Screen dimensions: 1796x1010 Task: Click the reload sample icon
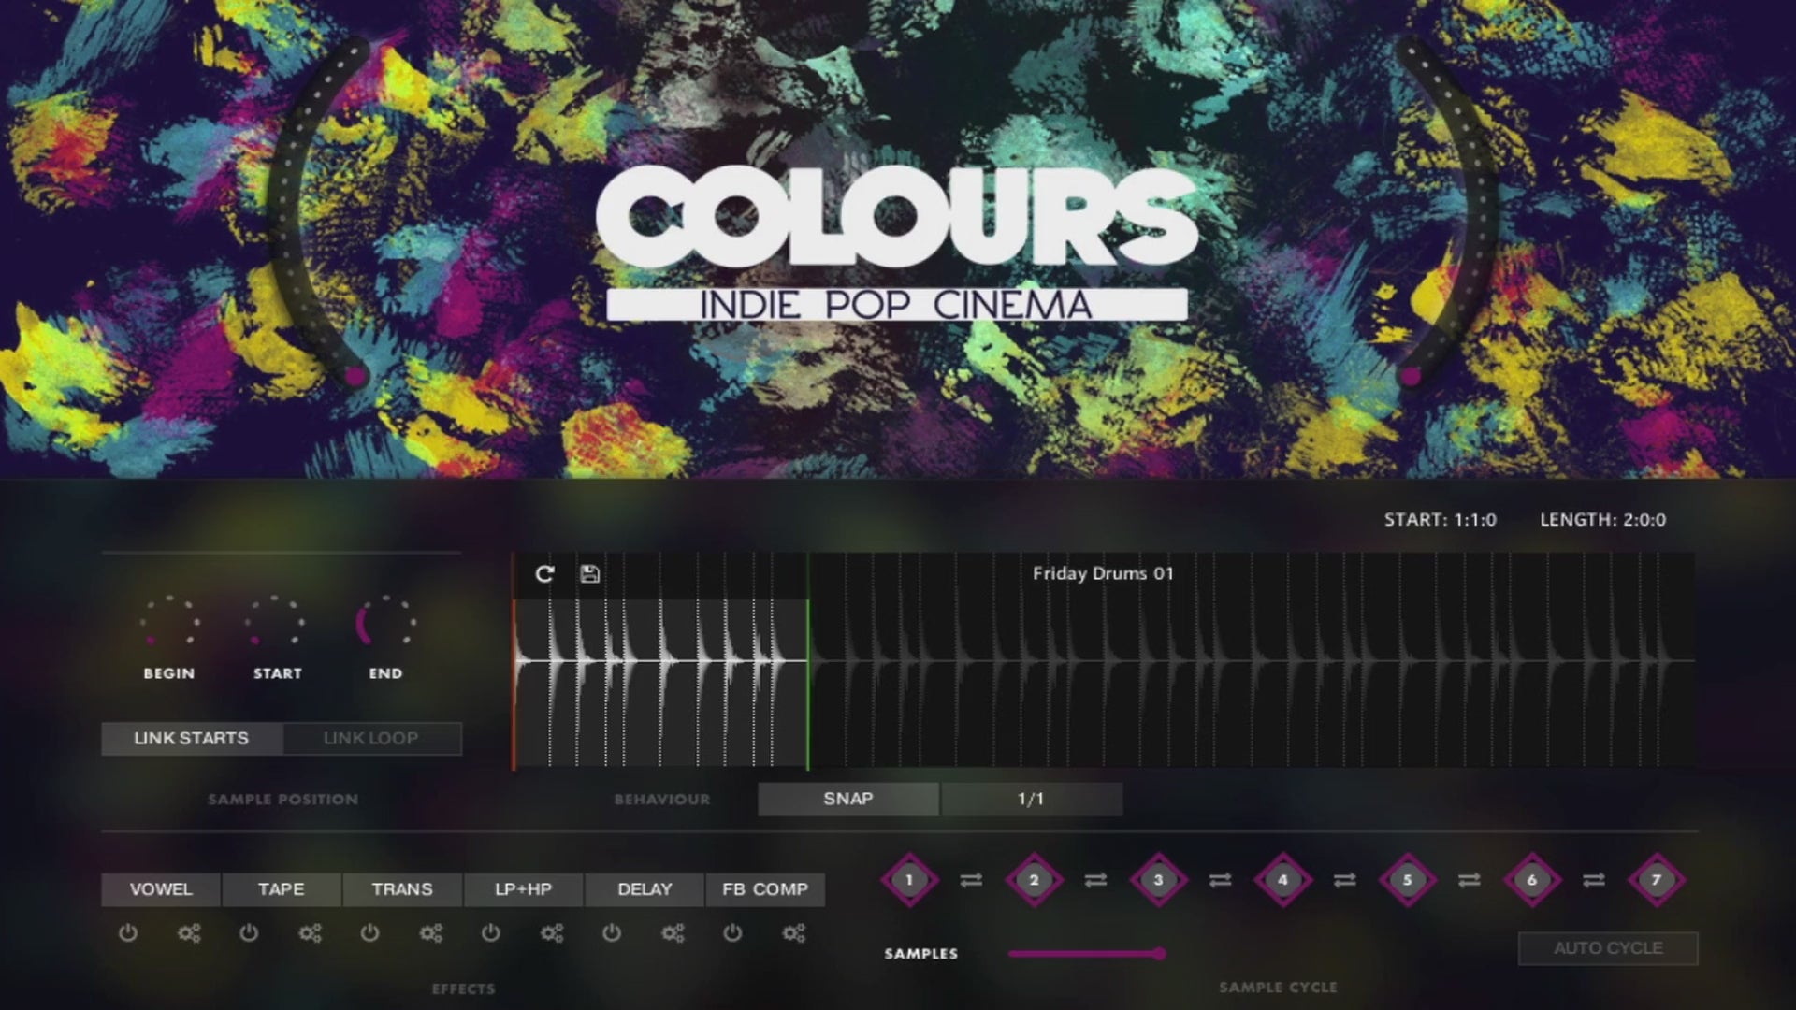[544, 574]
